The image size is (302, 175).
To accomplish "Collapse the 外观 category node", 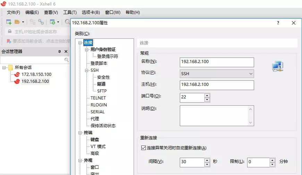I will coord(80,160).
